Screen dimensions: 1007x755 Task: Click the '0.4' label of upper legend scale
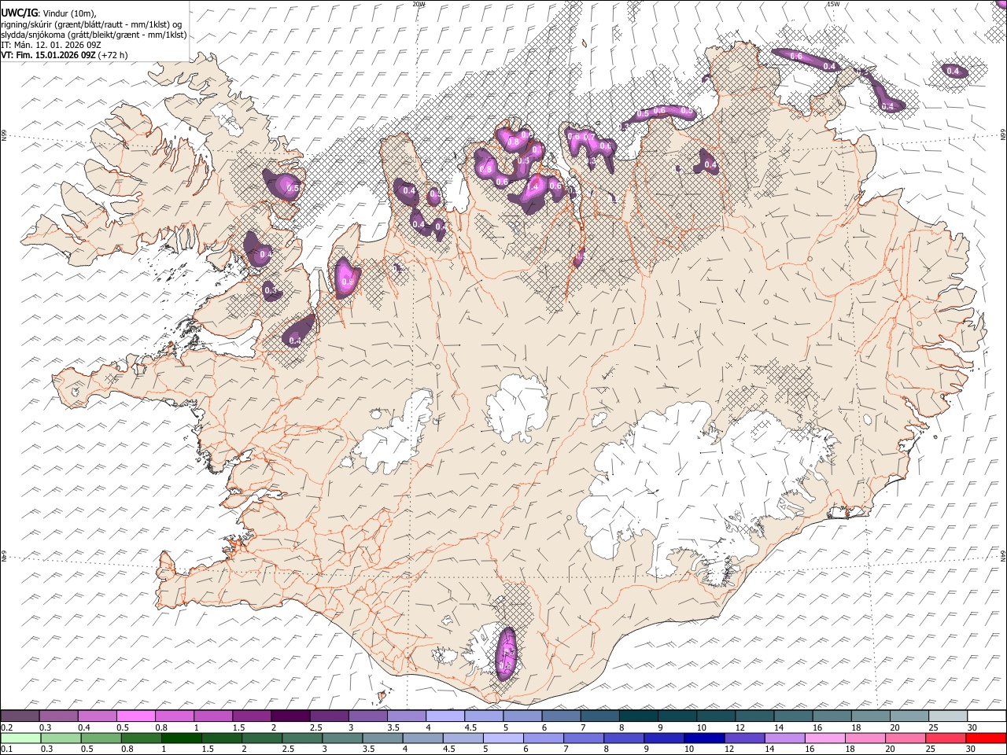(x=85, y=727)
